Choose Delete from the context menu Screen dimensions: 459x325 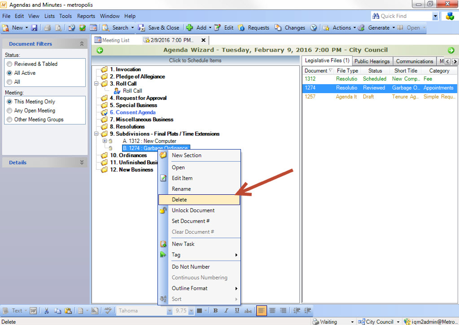(199, 199)
